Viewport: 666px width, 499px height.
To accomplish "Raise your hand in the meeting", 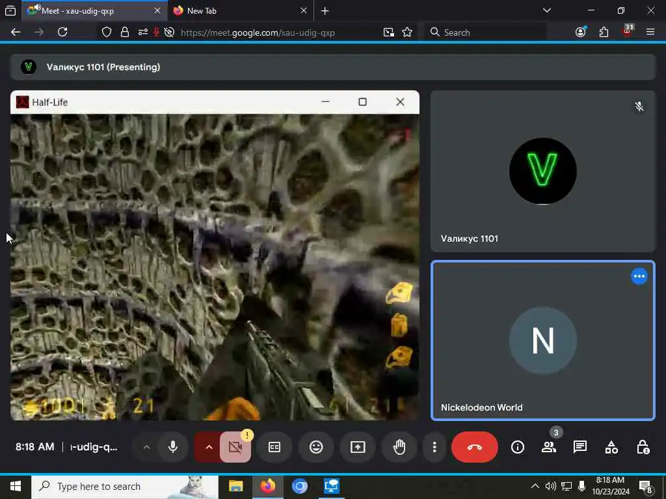I will (x=399, y=447).
